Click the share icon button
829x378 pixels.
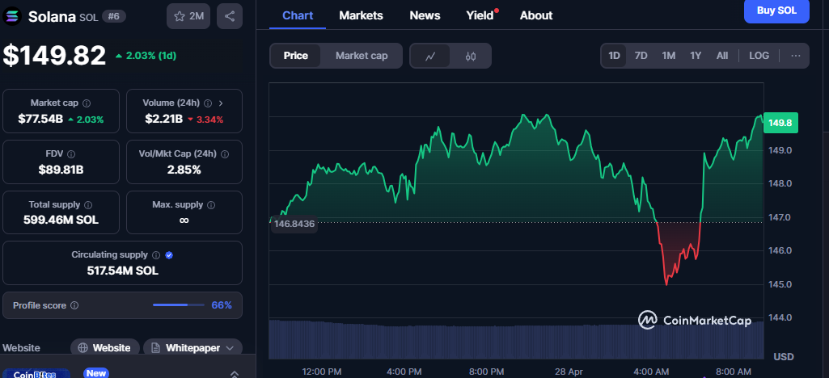point(230,16)
